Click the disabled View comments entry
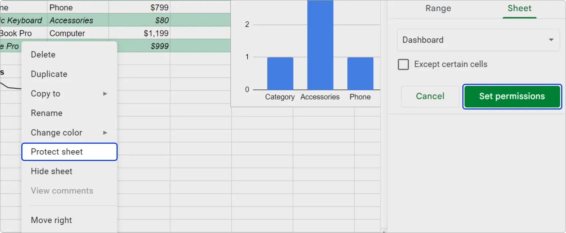 [x=62, y=190]
